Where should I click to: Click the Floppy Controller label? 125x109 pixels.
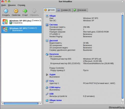(x=57, y=68)
